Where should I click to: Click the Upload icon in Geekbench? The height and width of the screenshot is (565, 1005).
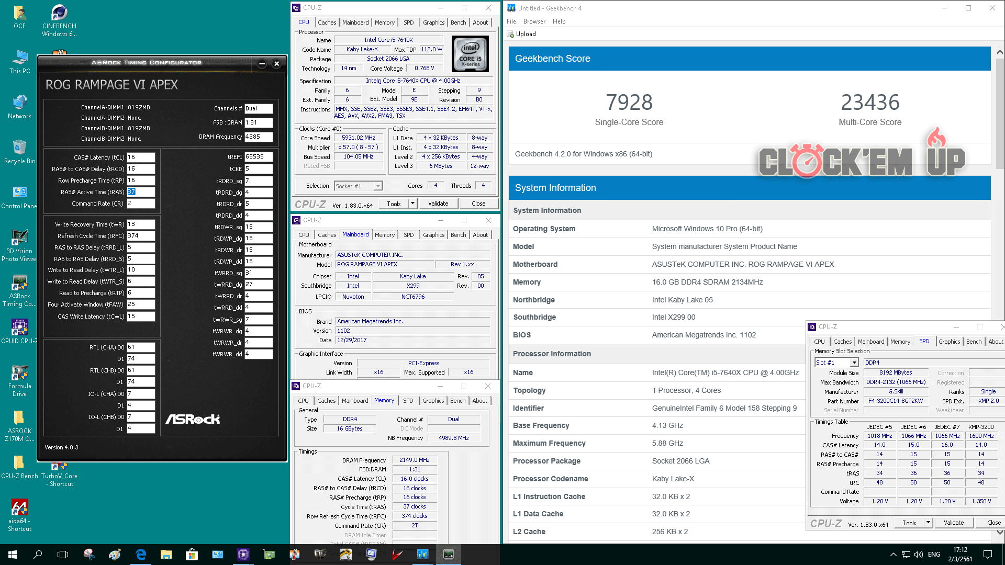tap(511, 34)
